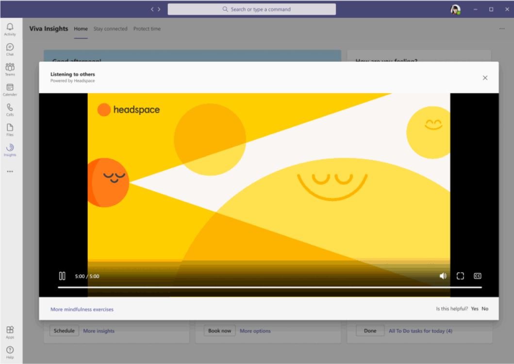Select the Insights app icon
Viewport: 514px width, 364px height.
click(10, 150)
